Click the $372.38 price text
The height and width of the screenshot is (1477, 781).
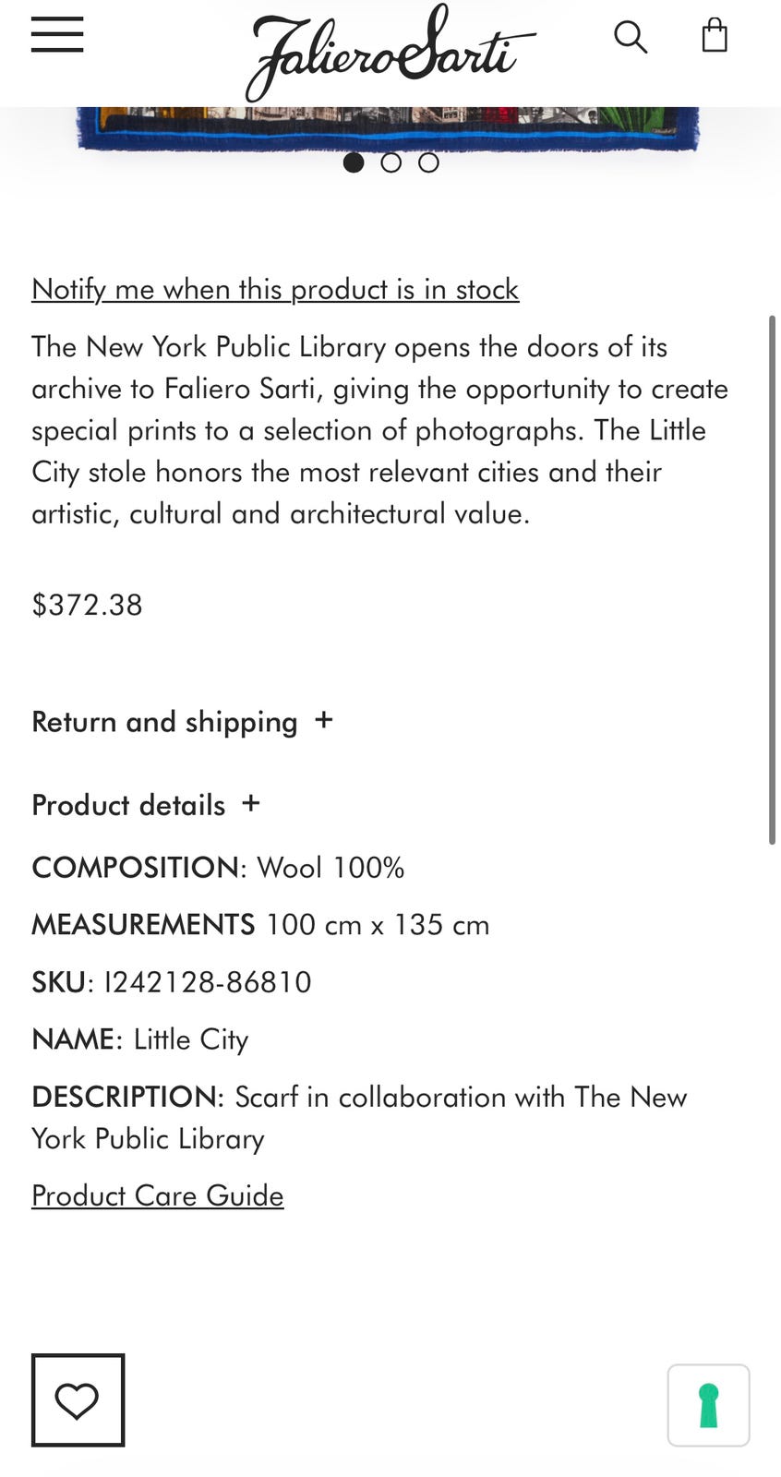click(87, 605)
